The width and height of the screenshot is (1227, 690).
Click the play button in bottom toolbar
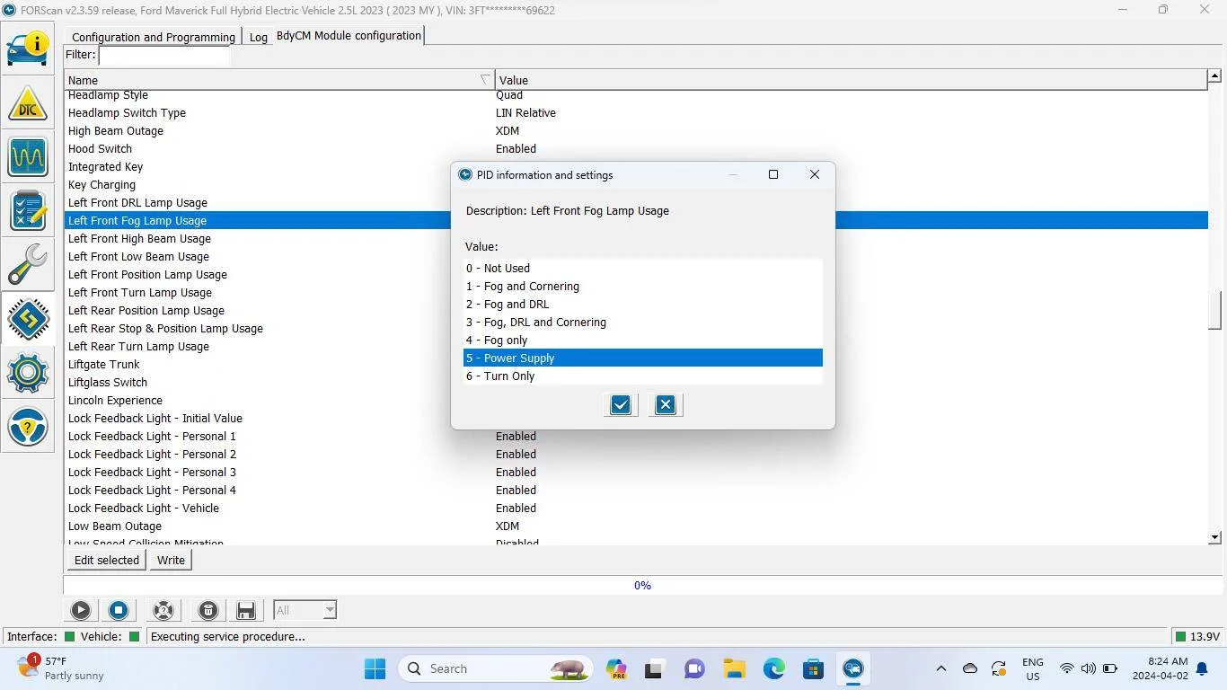pyautogui.click(x=81, y=610)
